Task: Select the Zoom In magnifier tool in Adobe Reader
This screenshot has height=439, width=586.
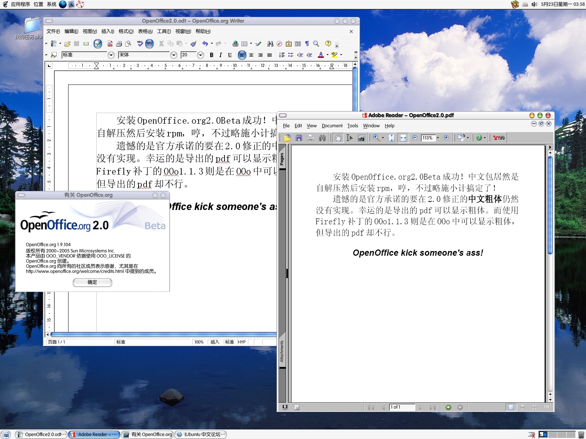Action: 376,138
